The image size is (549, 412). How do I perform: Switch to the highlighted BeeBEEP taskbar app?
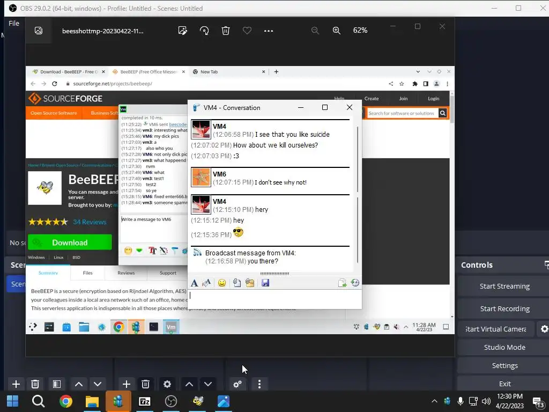point(118,401)
